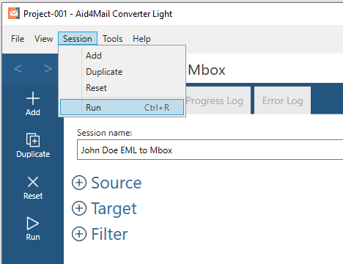Go to previous session with left arrow
343x264 pixels.
click(x=18, y=69)
